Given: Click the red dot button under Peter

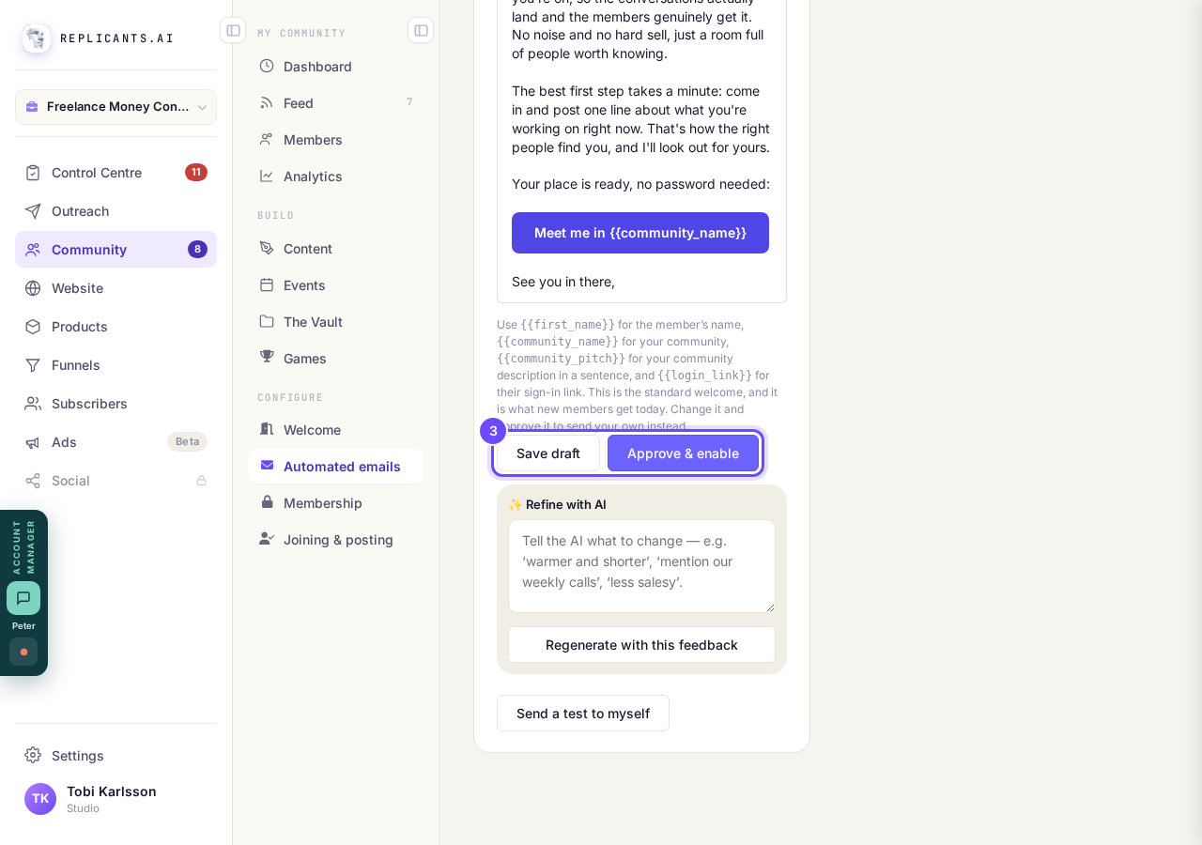Looking at the screenshot, I should [x=23, y=652].
